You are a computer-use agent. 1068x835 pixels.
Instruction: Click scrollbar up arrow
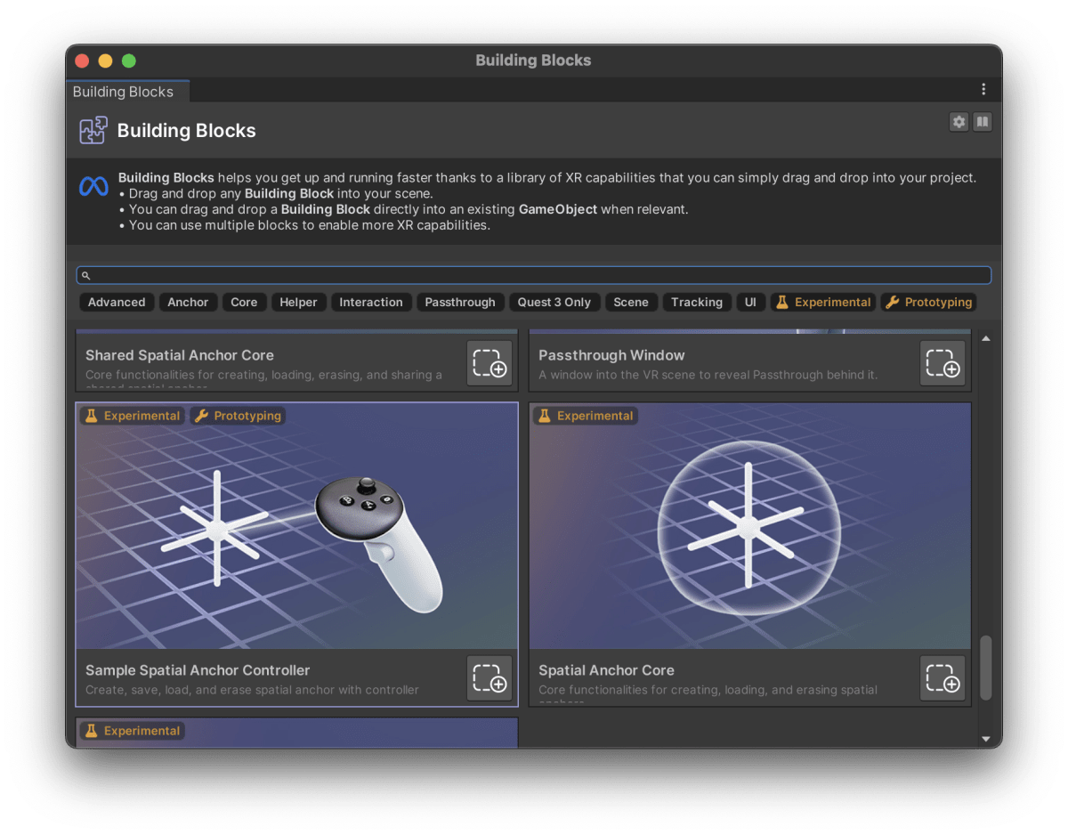(x=985, y=339)
